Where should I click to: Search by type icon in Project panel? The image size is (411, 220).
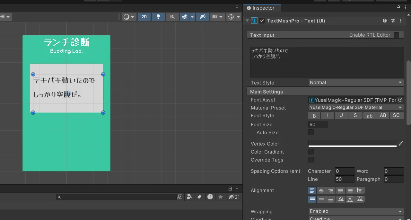pyautogui.click(x=189, y=197)
